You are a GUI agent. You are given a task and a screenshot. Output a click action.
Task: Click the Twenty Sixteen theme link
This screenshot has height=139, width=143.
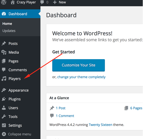click(x=100, y=125)
